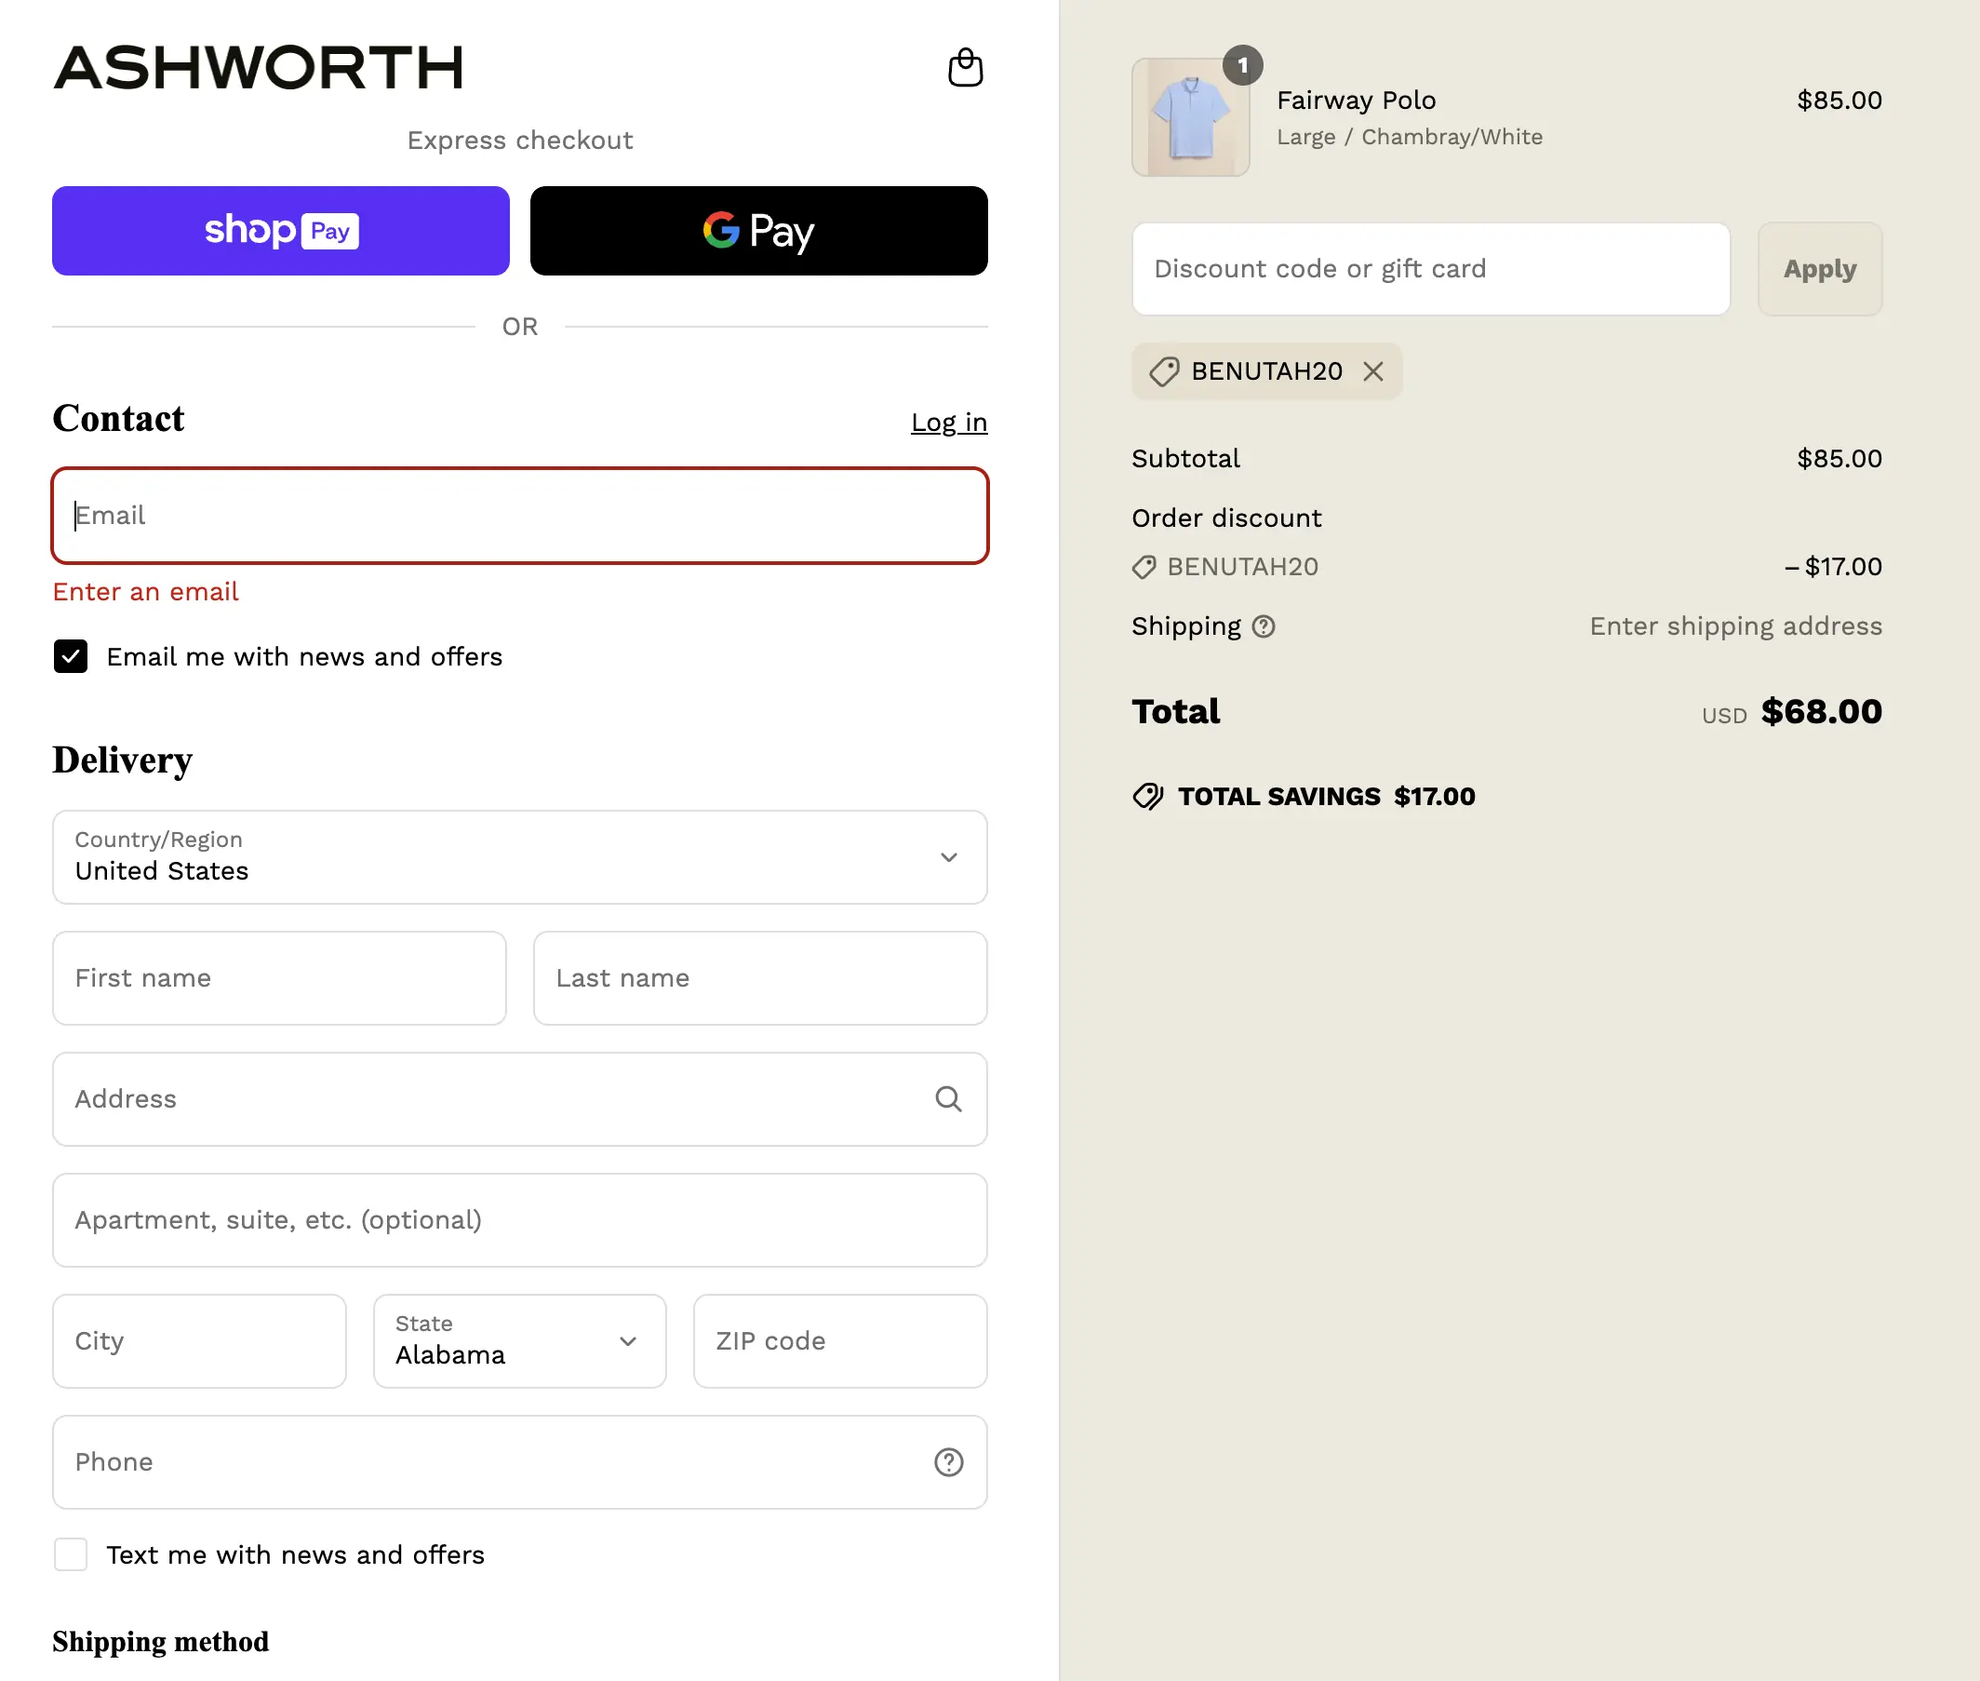Focus the ZIP code field

pos(840,1342)
